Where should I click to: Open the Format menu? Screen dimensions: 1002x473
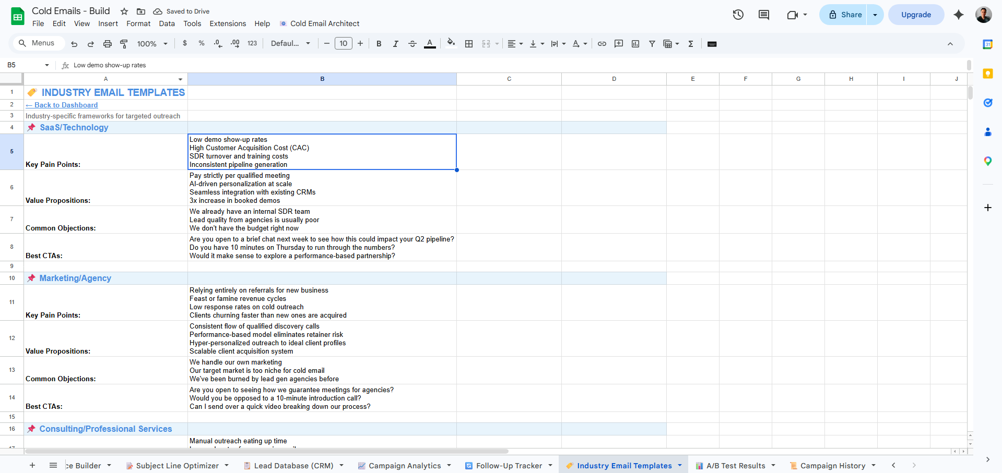click(138, 23)
